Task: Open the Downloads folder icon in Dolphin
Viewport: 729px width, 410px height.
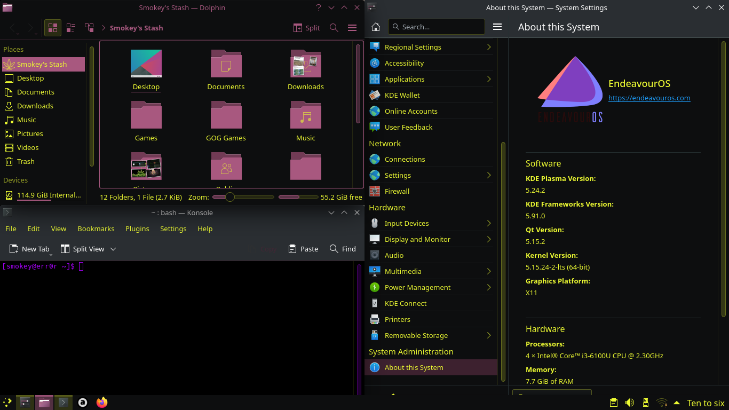Action: click(x=306, y=64)
